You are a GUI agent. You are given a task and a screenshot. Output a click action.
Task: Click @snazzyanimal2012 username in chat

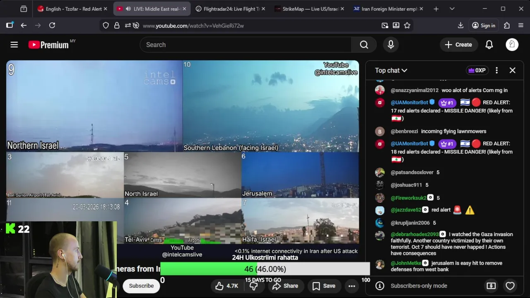pos(414,90)
